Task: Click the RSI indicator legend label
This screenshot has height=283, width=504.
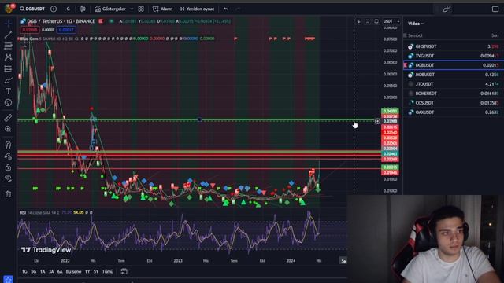Action: pyautogui.click(x=23, y=212)
